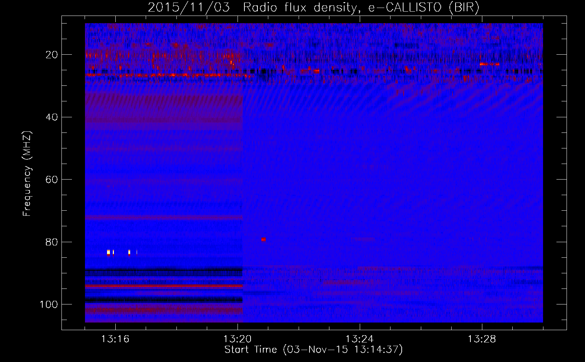Click the 40 MHz frequency tick label
The width and height of the screenshot is (585, 362).
click(52, 117)
